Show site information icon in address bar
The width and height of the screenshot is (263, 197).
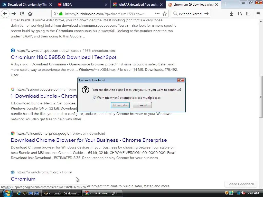(56, 14)
